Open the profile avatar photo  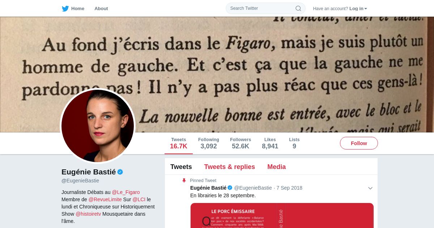coord(98,126)
